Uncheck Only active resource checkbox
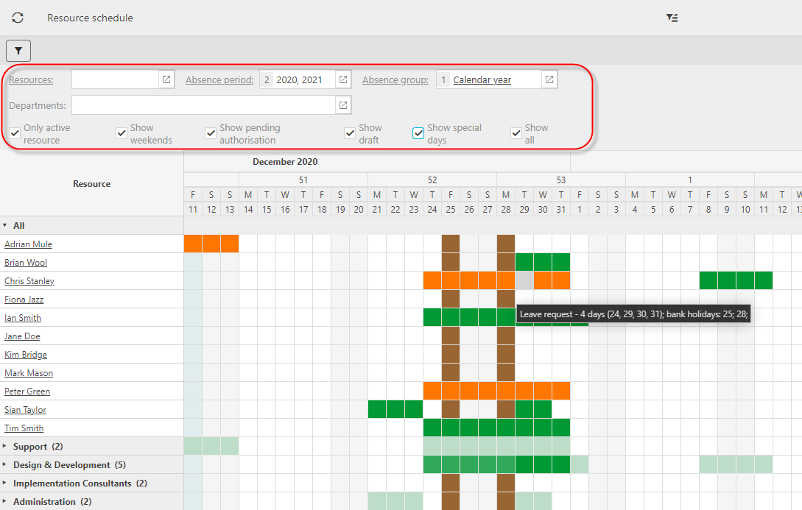The height and width of the screenshot is (510, 802). click(15, 133)
